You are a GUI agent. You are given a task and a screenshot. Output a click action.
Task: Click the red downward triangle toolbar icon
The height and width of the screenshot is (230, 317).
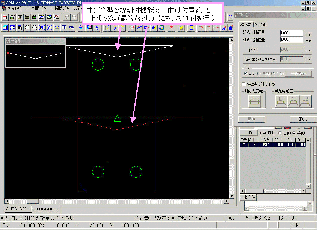point(171,27)
